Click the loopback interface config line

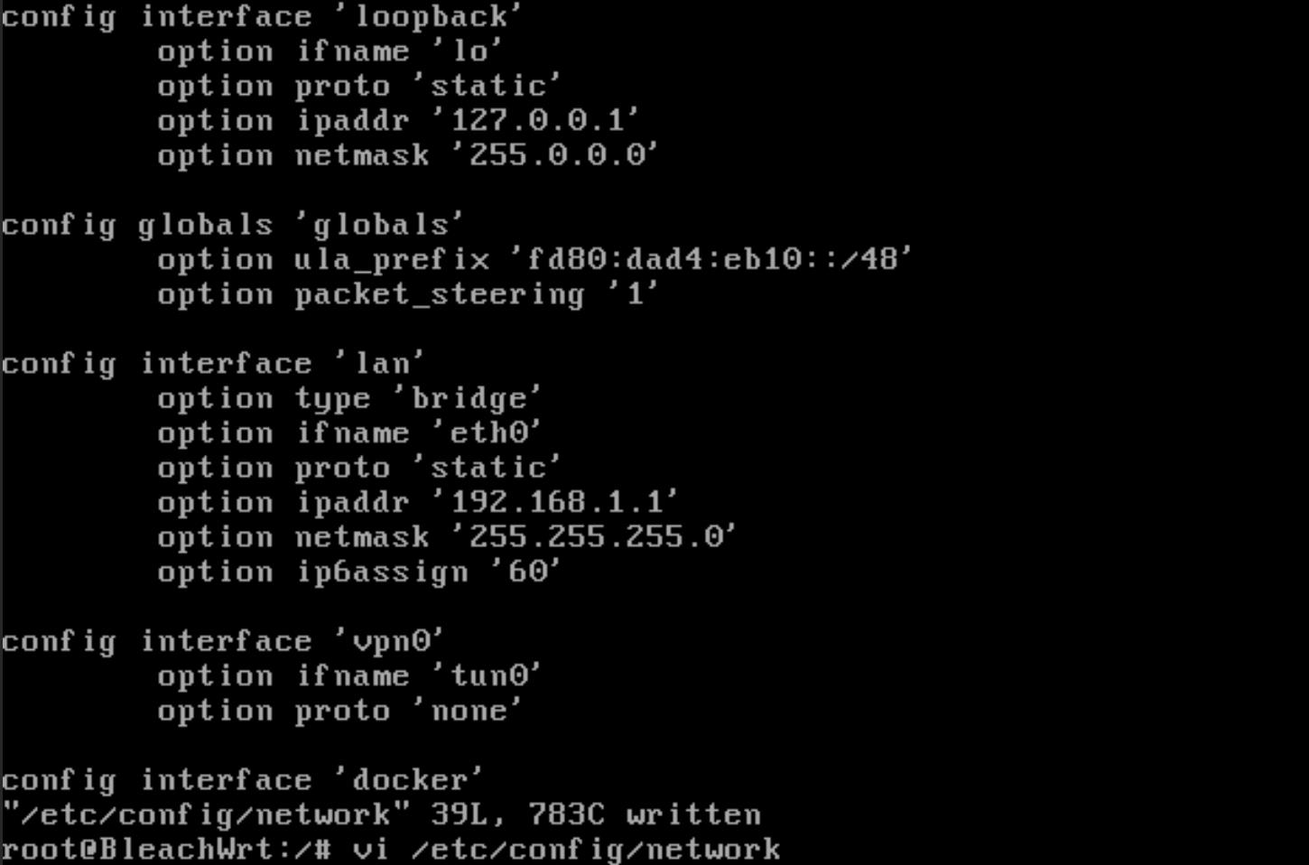tap(262, 16)
